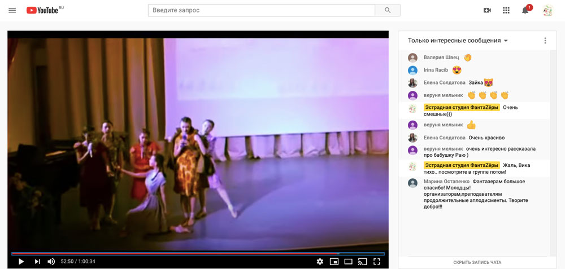Click the chat panel scrollbar
The width and height of the screenshot is (565, 269).
[x=554, y=152]
